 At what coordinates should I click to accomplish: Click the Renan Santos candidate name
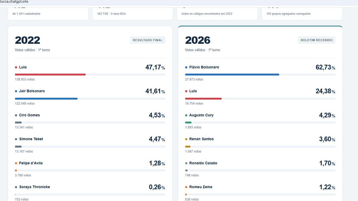201,139
